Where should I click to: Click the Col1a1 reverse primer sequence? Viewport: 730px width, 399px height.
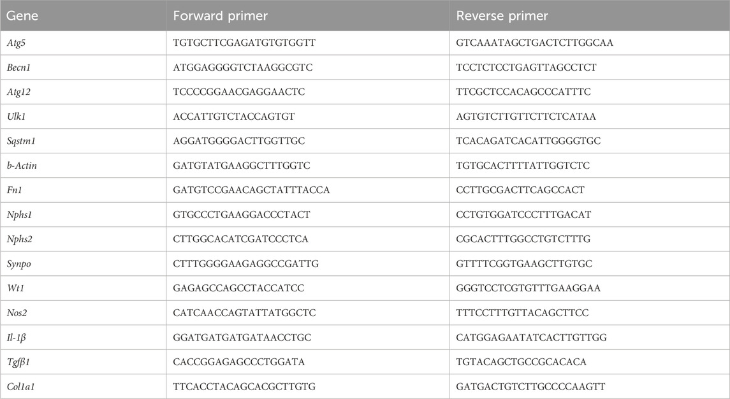(523, 387)
